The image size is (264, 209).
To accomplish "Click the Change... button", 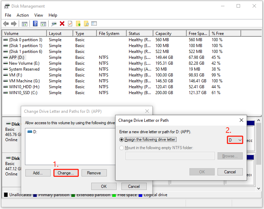I will point(66,173).
